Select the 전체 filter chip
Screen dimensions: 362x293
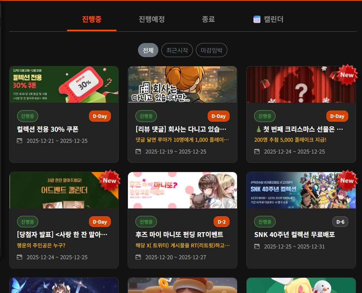(x=148, y=50)
